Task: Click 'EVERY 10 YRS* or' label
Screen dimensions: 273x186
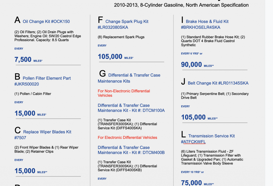Action: pyautogui.click(x=192, y=172)
